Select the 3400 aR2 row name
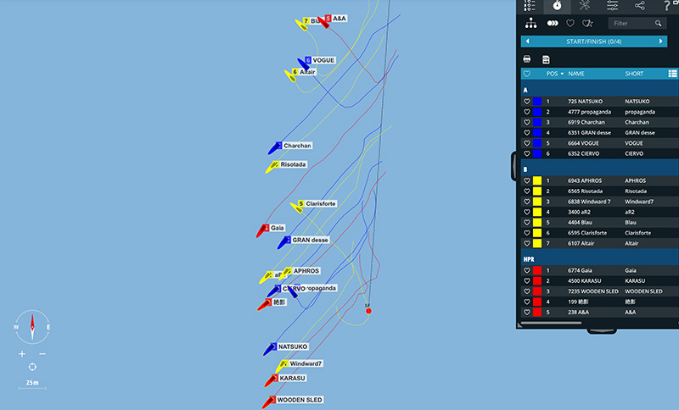 point(579,212)
